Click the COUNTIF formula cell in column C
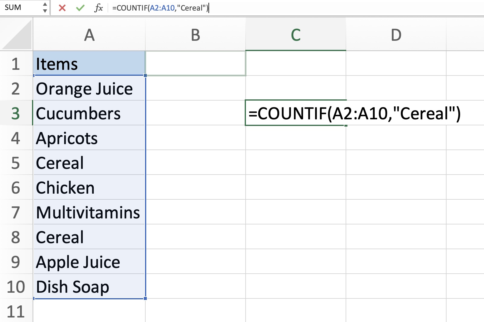This screenshot has height=322, width=484. coord(296,113)
